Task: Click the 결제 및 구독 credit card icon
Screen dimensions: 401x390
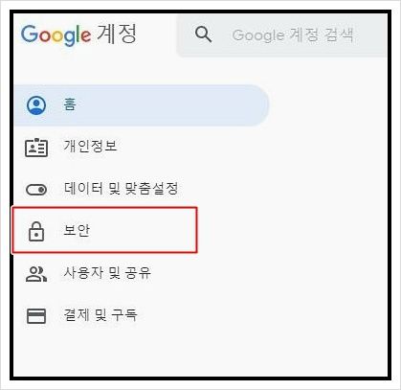Action: coord(36,316)
